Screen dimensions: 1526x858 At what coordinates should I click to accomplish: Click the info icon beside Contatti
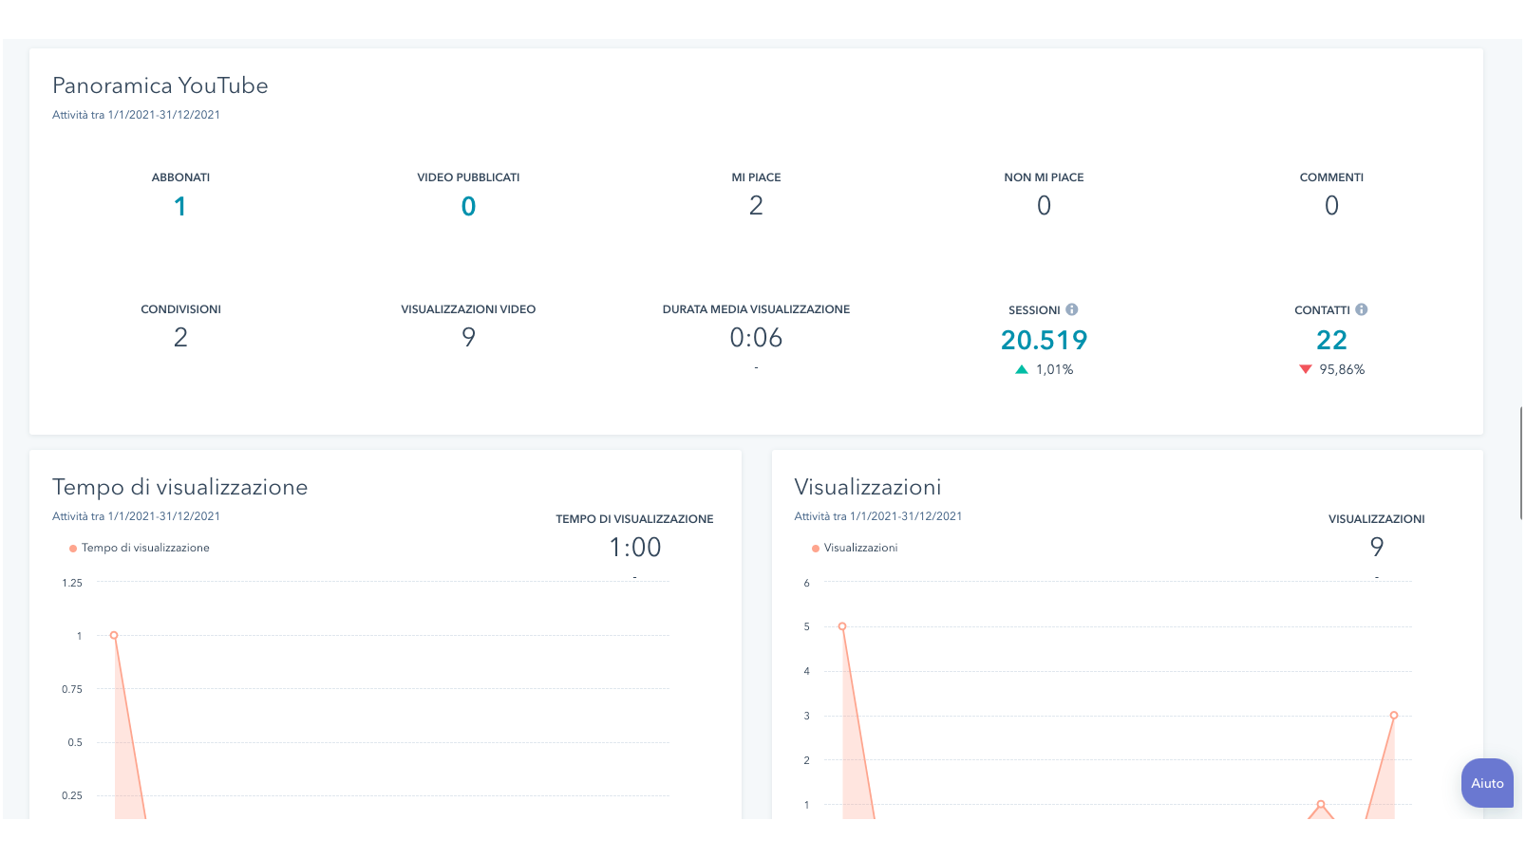[x=1361, y=309]
